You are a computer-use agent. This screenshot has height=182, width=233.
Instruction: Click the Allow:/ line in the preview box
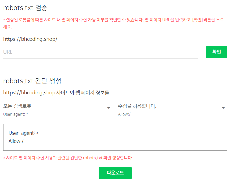click(x=16, y=141)
